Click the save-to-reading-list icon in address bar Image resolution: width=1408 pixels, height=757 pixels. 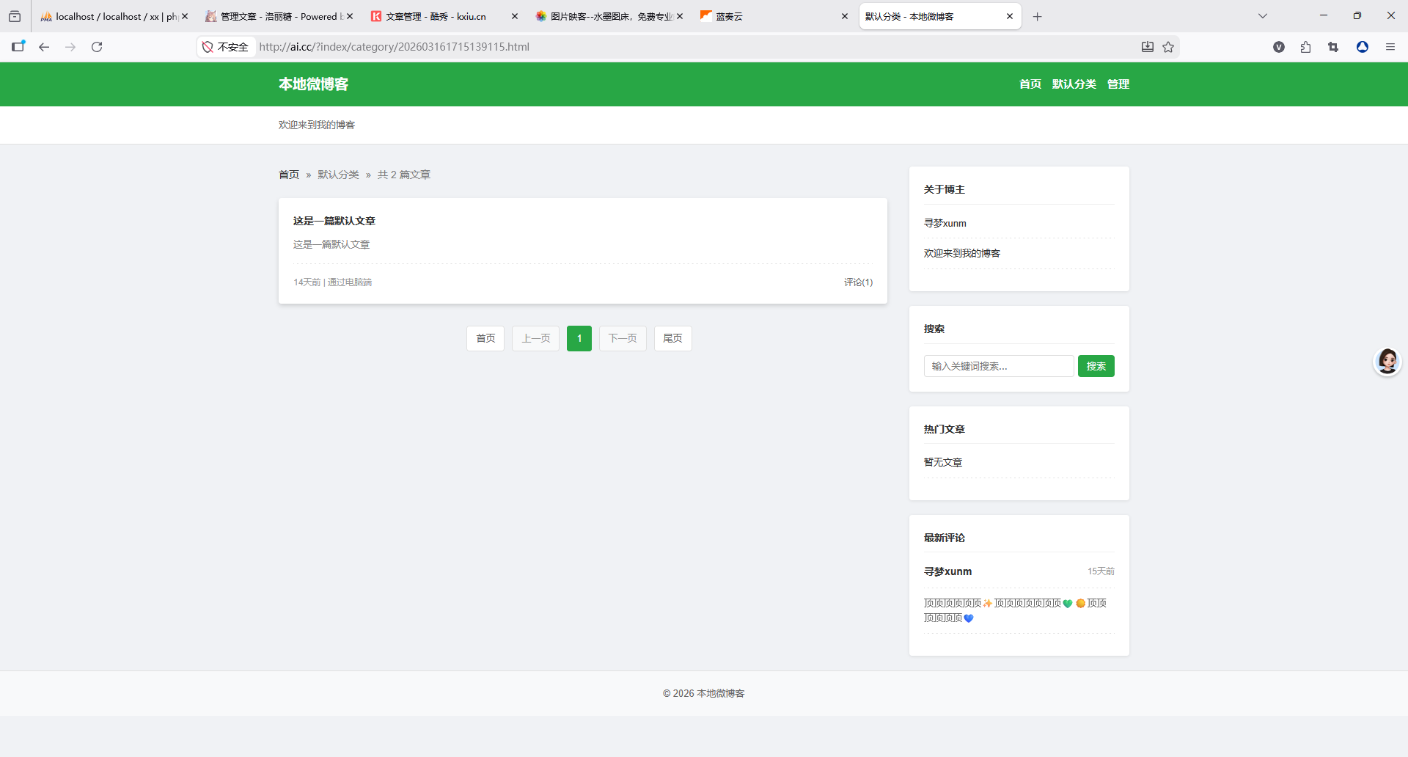point(1148,47)
